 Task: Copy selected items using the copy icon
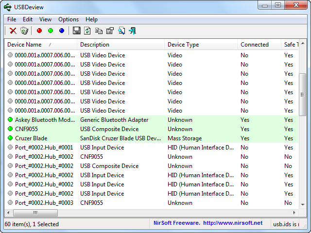pos(99,31)
